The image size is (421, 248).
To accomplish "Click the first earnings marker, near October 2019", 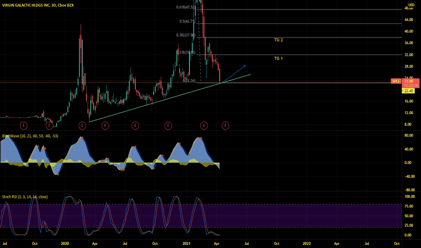I will [23, 125].
